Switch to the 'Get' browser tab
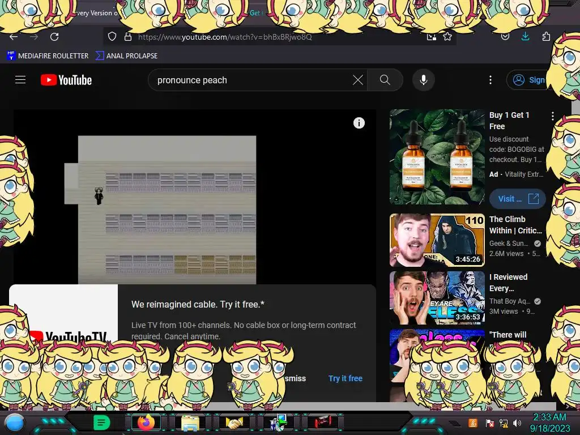Viewport: 580px width, 435px height. pyautogui.click(x=256, y=13)
